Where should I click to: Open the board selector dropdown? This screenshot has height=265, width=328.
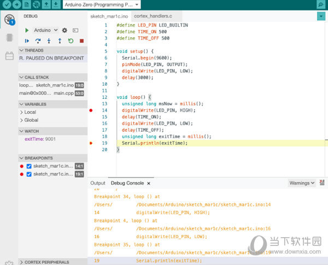(102, 4)
